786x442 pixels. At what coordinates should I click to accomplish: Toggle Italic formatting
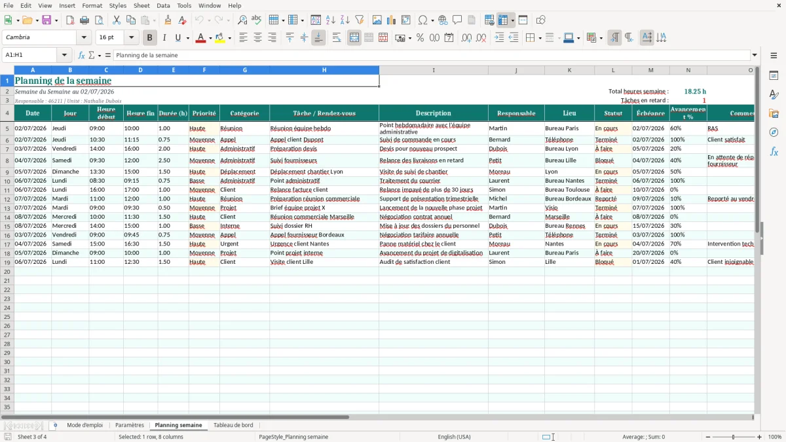tap(164, 38)
